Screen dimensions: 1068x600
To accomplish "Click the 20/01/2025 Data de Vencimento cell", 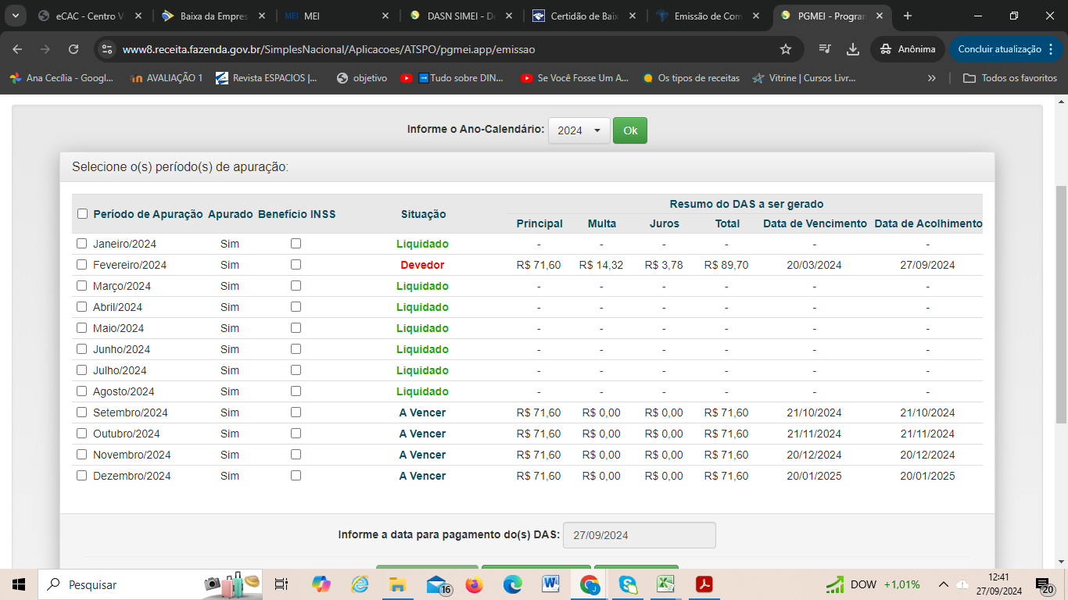I will click(814, 476).
